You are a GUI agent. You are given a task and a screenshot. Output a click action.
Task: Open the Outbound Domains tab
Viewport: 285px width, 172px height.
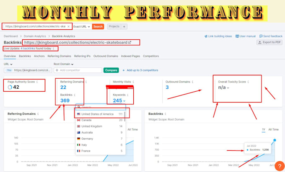pyautogui.click(x=106, y=56)
